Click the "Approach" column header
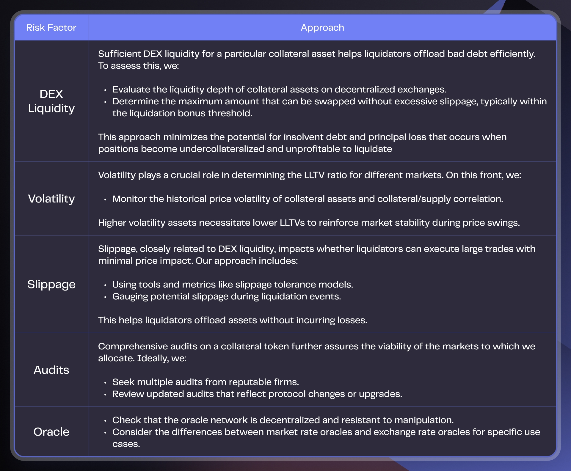571x471 pixels. tap(322, 28)
